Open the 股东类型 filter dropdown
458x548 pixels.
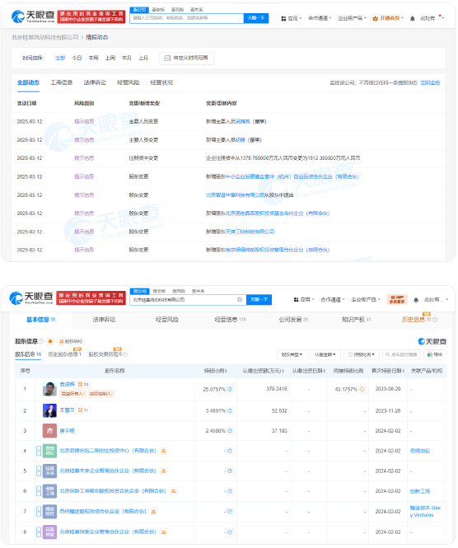[292, 355]
